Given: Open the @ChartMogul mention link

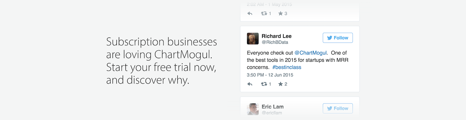Looking at the screenshot, I should (x=311, y=53).
